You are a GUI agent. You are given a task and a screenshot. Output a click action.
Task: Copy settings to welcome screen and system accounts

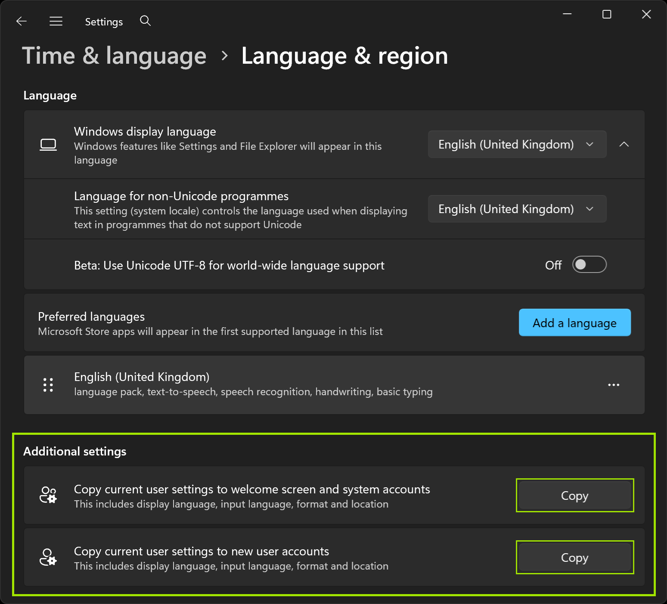point(574,495)
